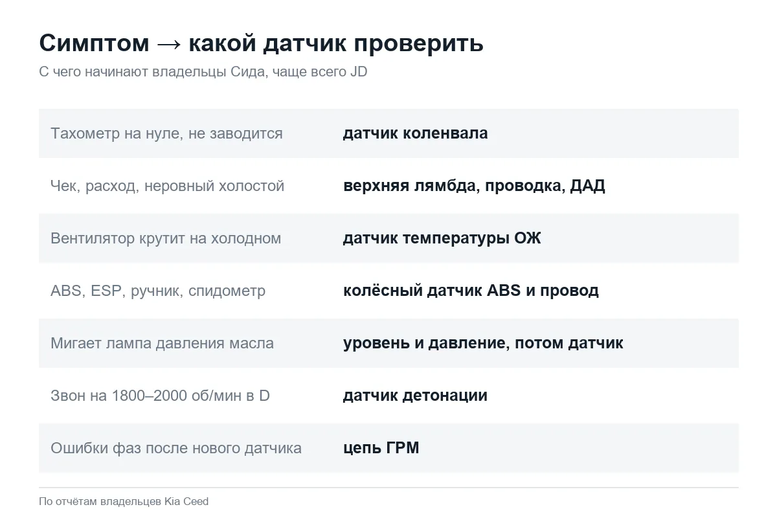Screen dimensions: 777x518
Task: Select the cell 'Звон на 1800–2000 об/мин в D'
Action: [x=160, y=396]
